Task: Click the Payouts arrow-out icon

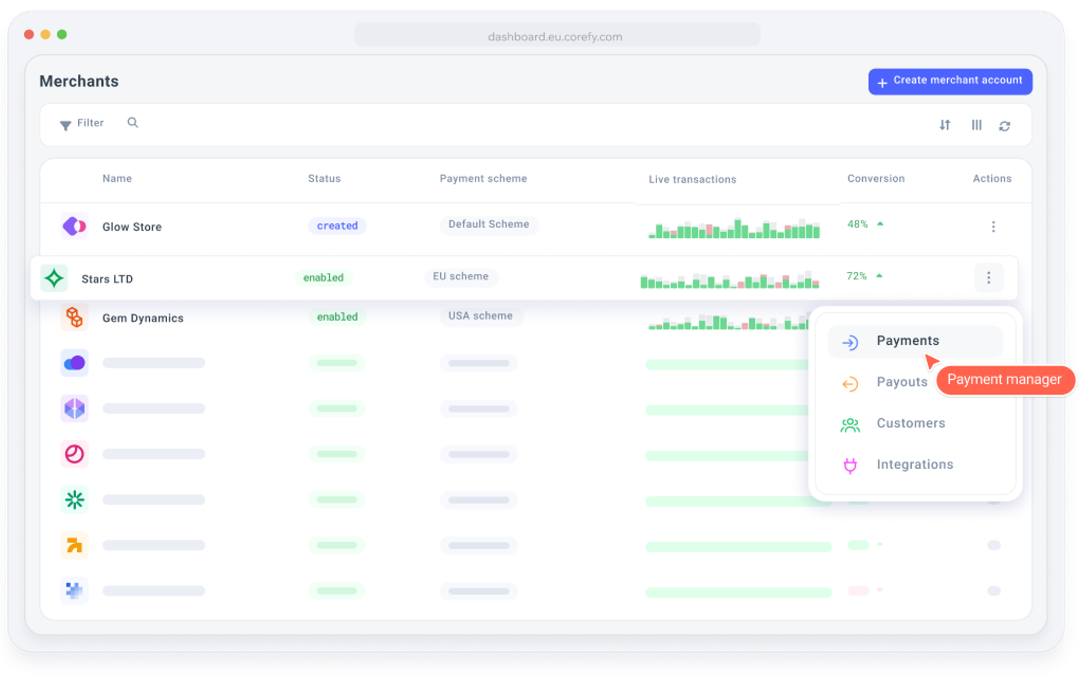Action: (850, 384)
